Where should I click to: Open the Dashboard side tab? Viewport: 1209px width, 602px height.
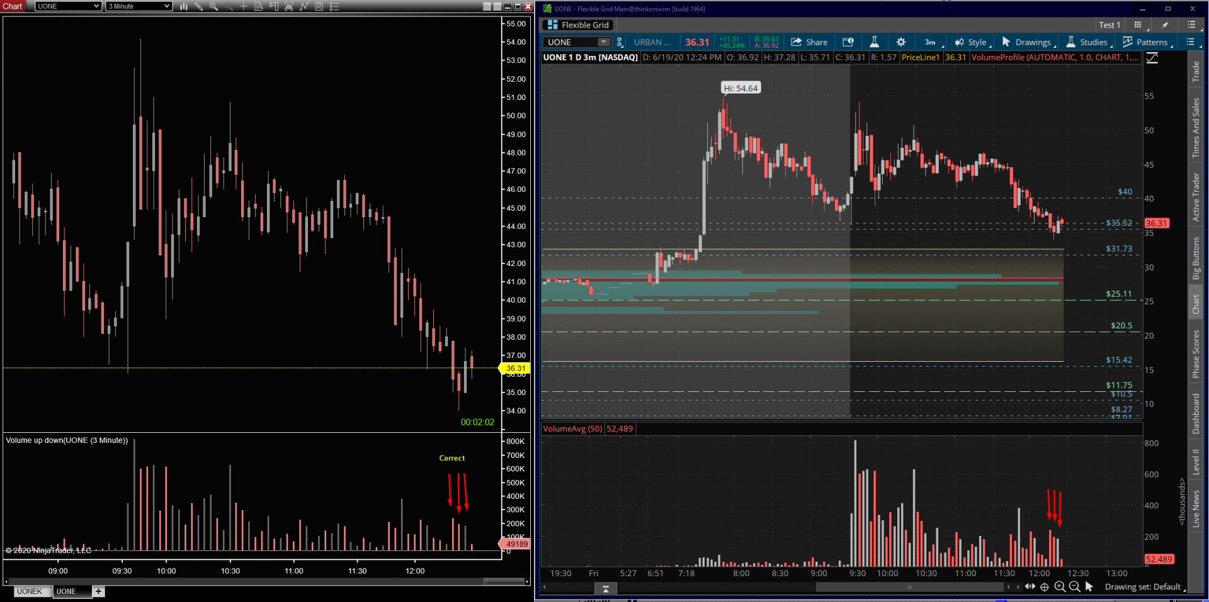coord(1196,414)
